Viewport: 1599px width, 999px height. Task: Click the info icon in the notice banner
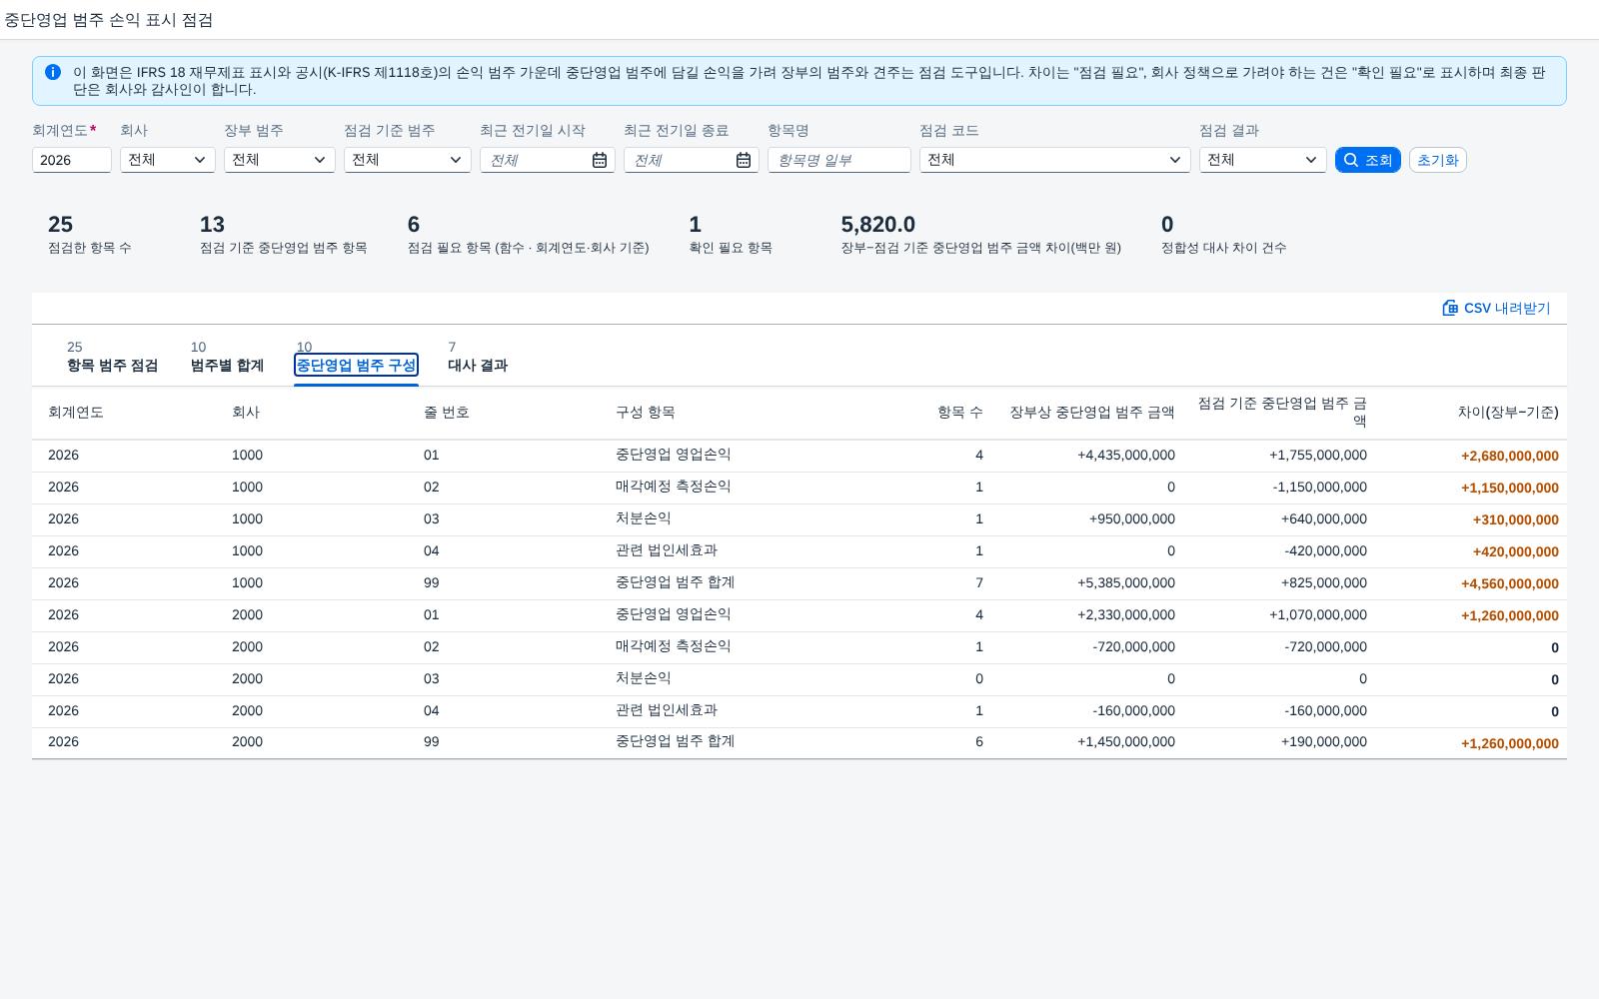(x=53, y=72)
